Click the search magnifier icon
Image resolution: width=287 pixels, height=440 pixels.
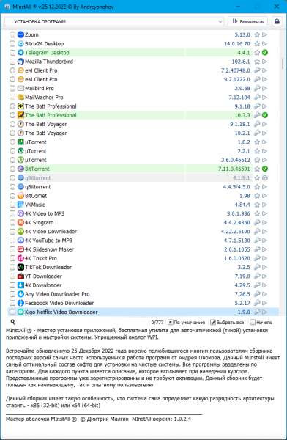(x=12, y=322)
